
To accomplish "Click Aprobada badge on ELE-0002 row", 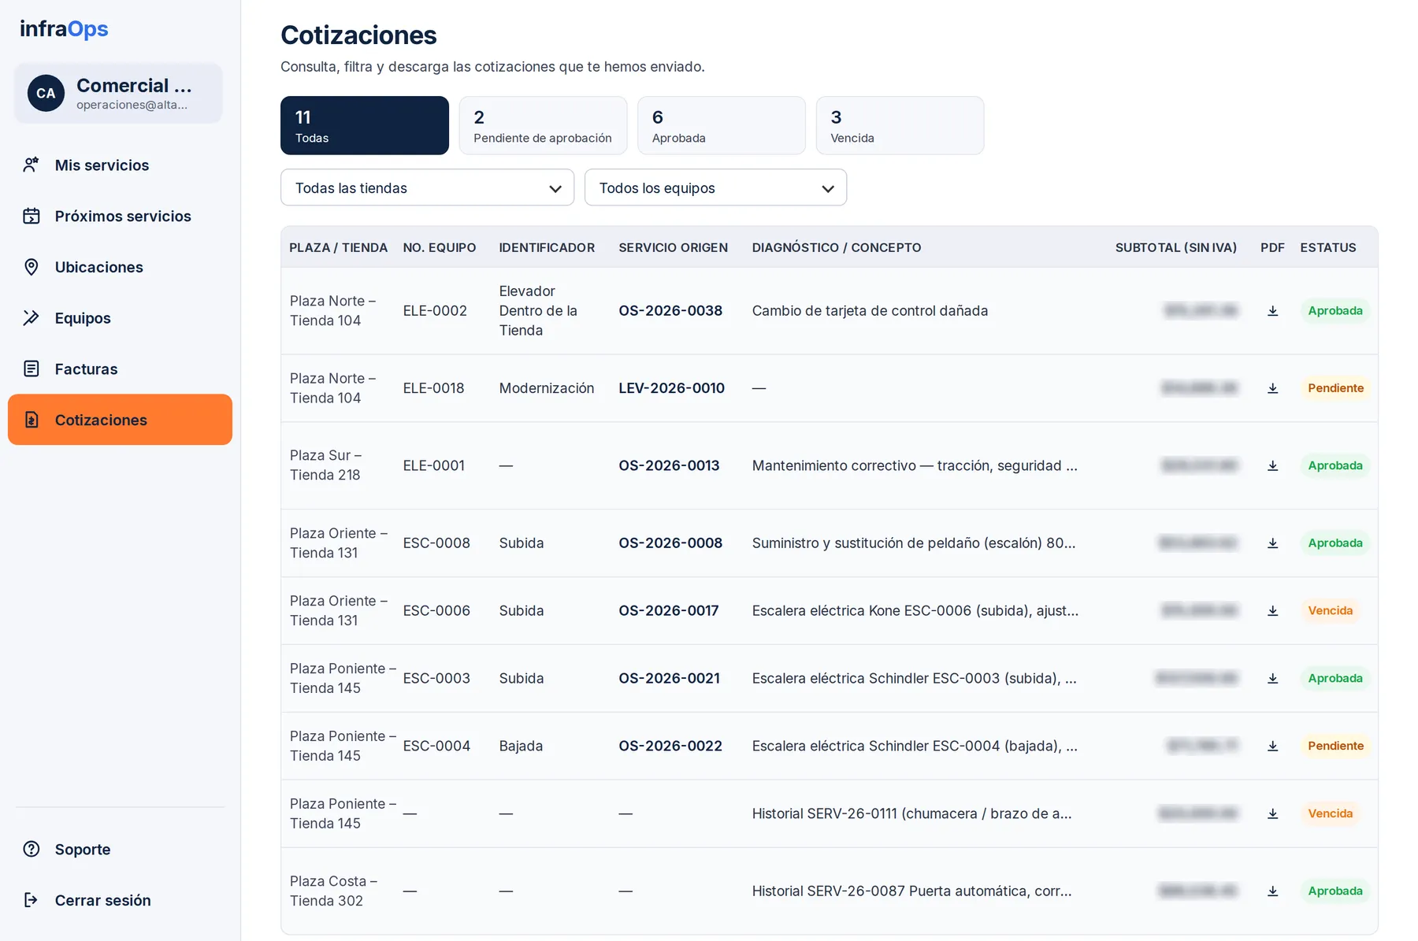I will (x=1335, y=311).
